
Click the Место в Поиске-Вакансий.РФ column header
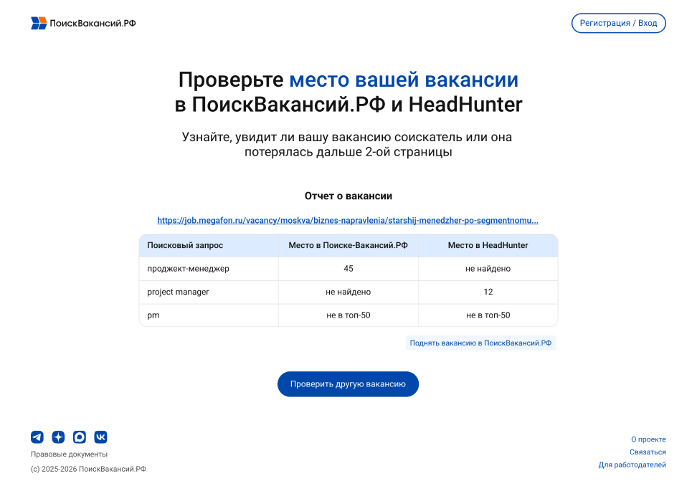348,245
